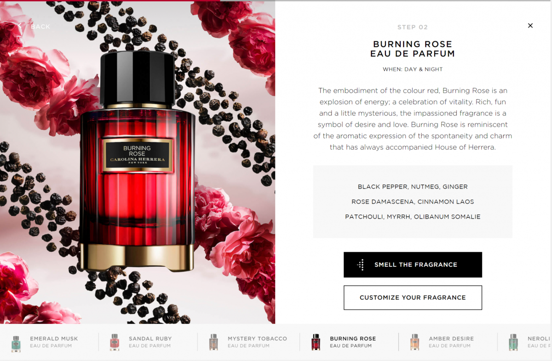
Task: Click the Burning Rose bottle icon
Action: (316, 342)
